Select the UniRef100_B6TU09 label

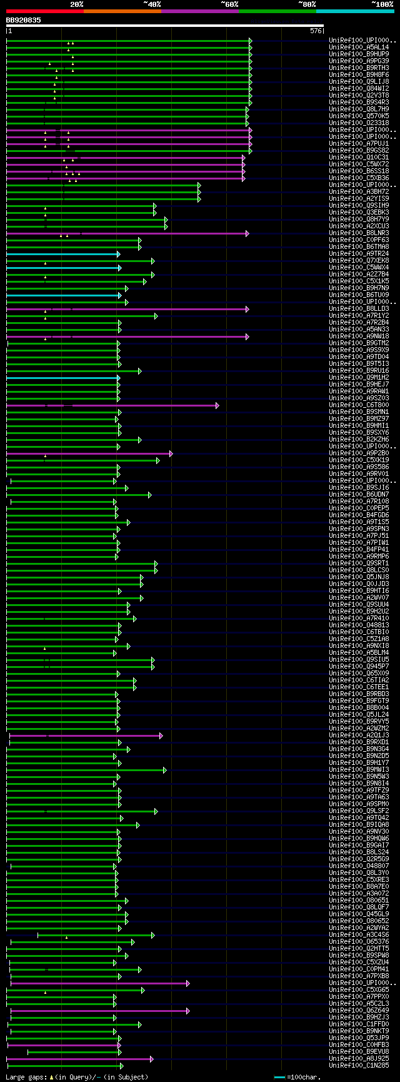click(x=359, y=295)
